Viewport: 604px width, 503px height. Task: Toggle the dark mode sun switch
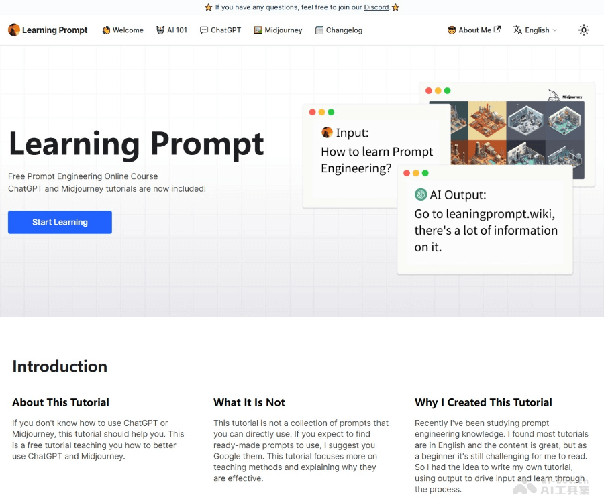[x=584, y=30]
